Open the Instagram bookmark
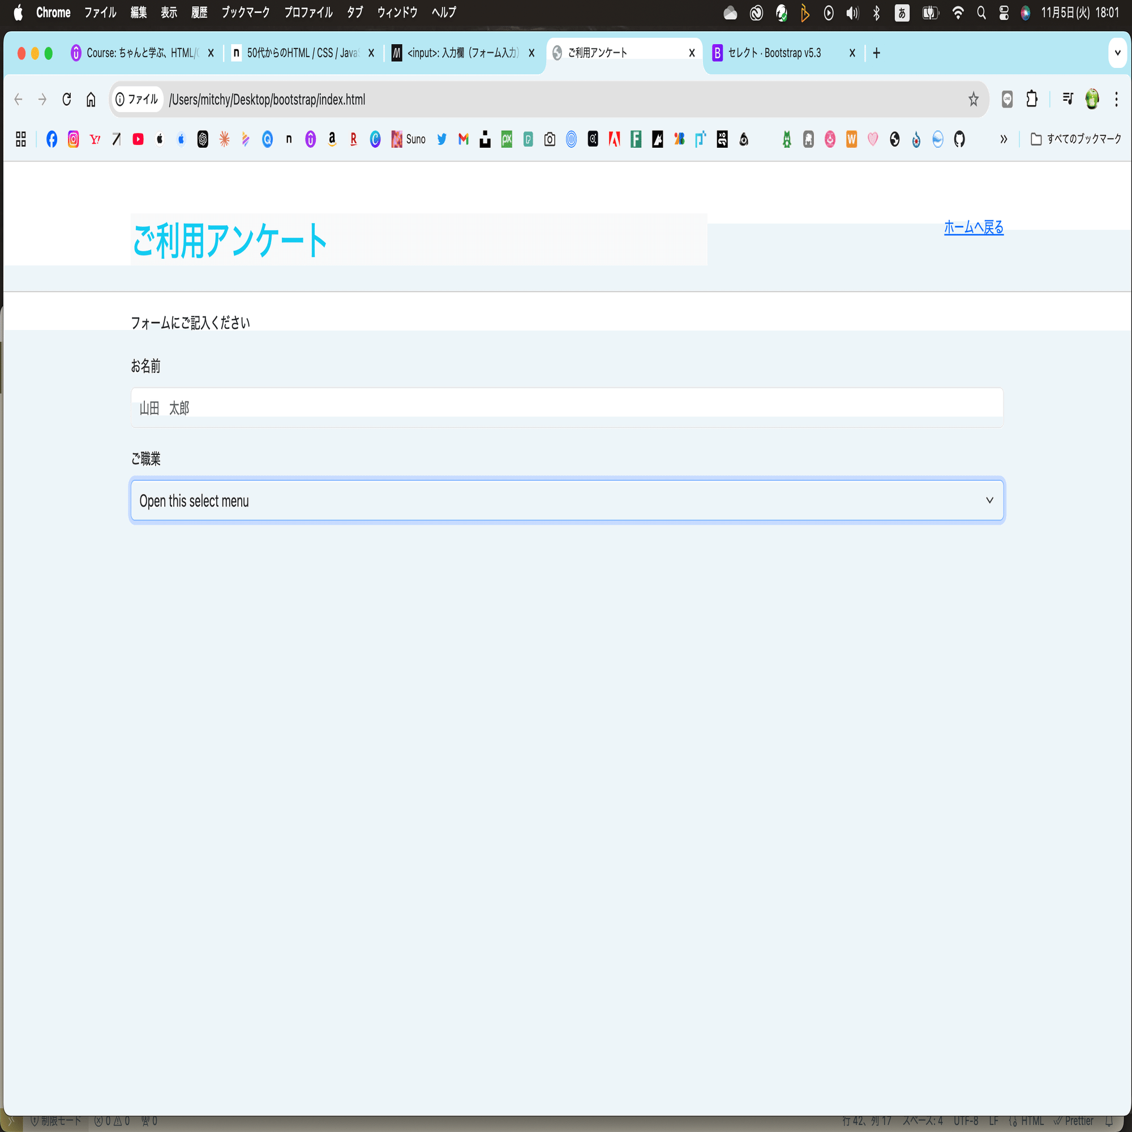The image size is (1132, 1132). coord(73,139)
